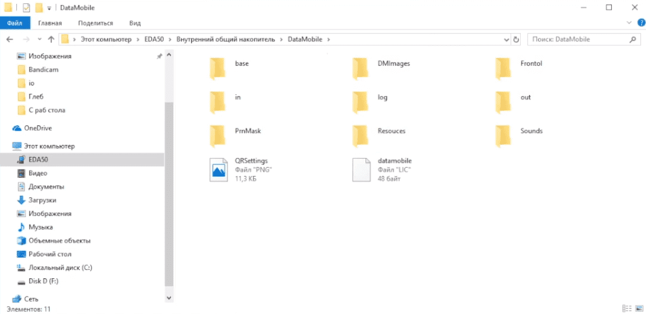Open the log folder icon
This screenshot has height=314, width=646.
360,102
